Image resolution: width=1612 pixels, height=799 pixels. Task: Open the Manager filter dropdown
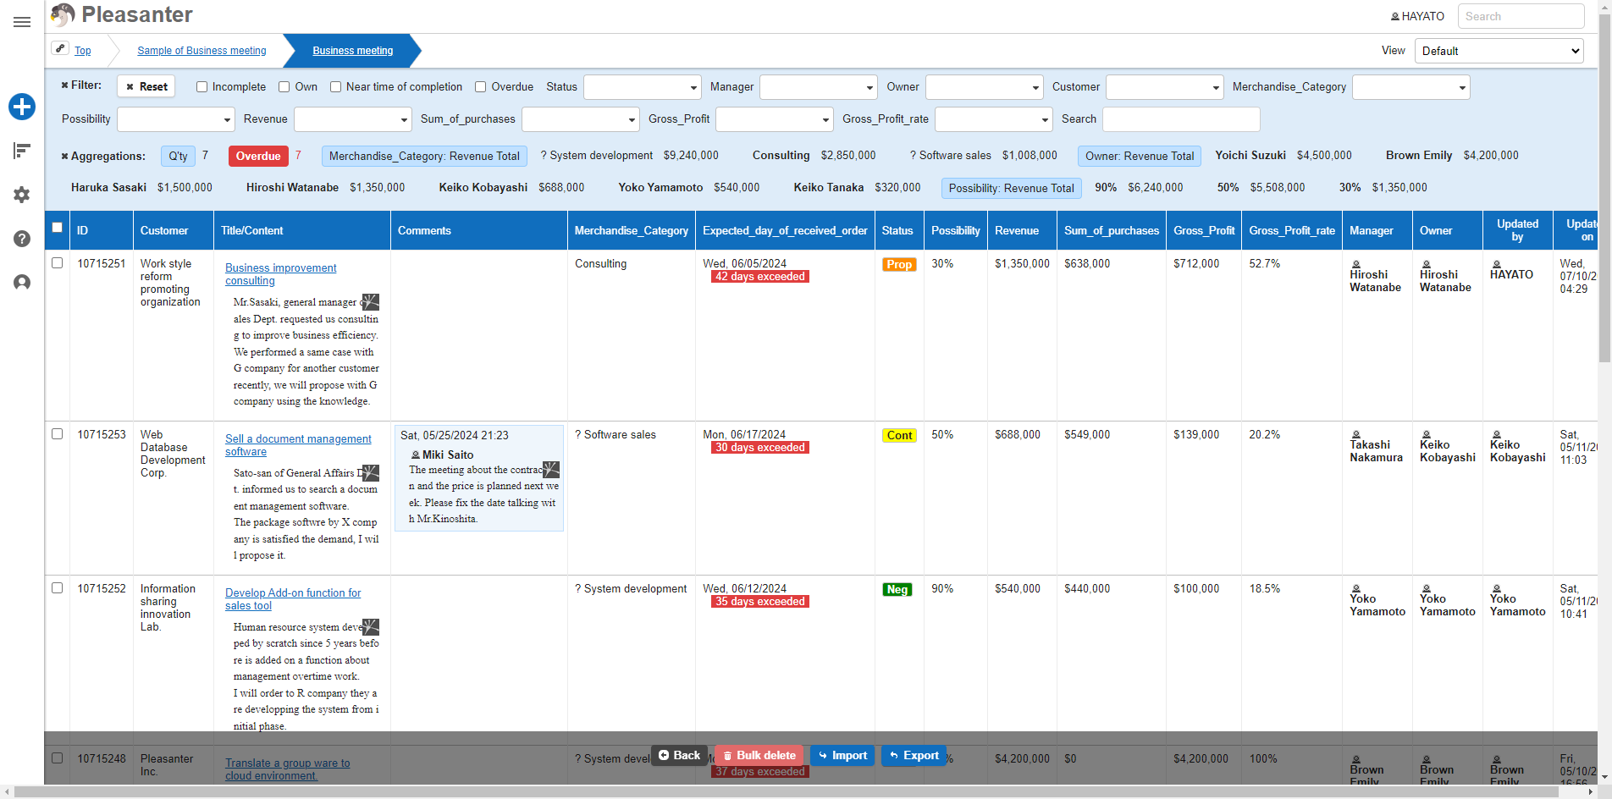(x=819, y=87)
